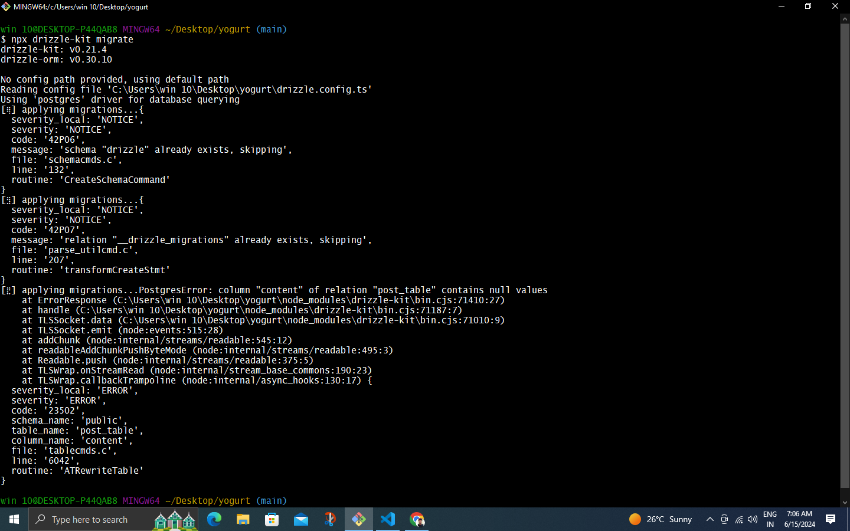Screen dimensions: 850x531
Task: Click the 'drizzle-kit: v0.21.4' version line
Action: point(54,50)
